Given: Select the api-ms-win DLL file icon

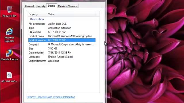Looking at the screenshot, I should [9, 77].
